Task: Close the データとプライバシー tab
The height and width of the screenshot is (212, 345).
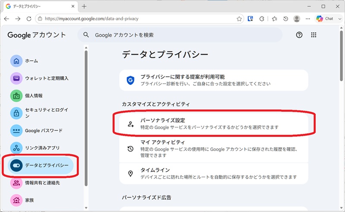Action: tap(73, 6)
